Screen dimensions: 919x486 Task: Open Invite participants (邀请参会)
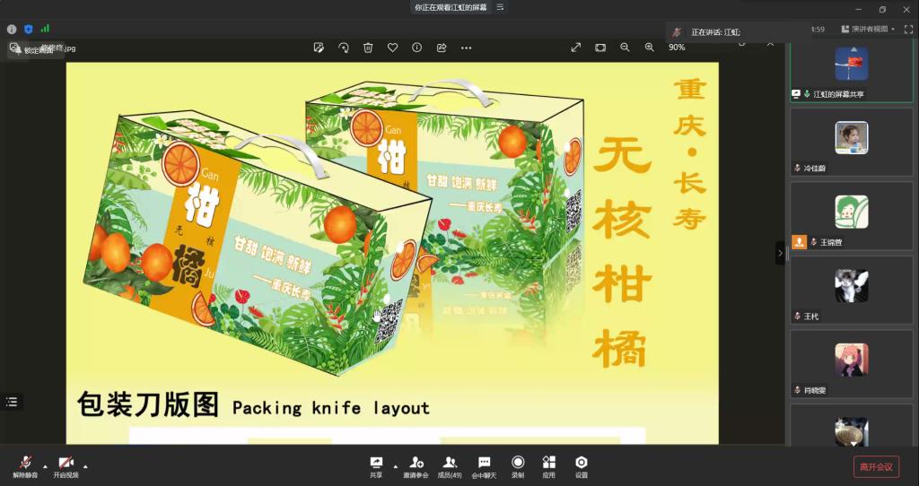coord(416,464)
